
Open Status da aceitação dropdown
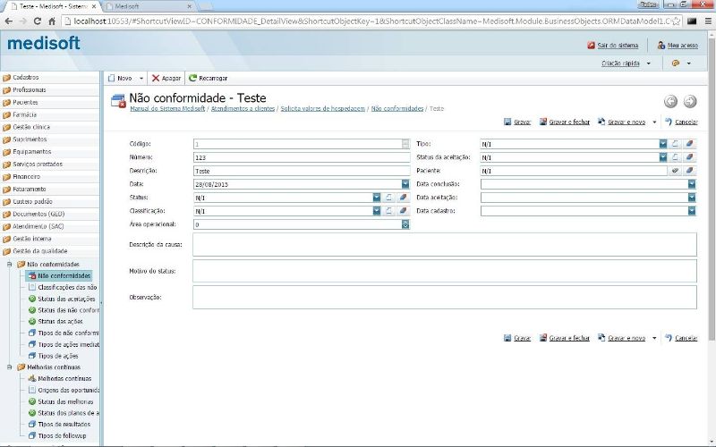click(663, 157)
